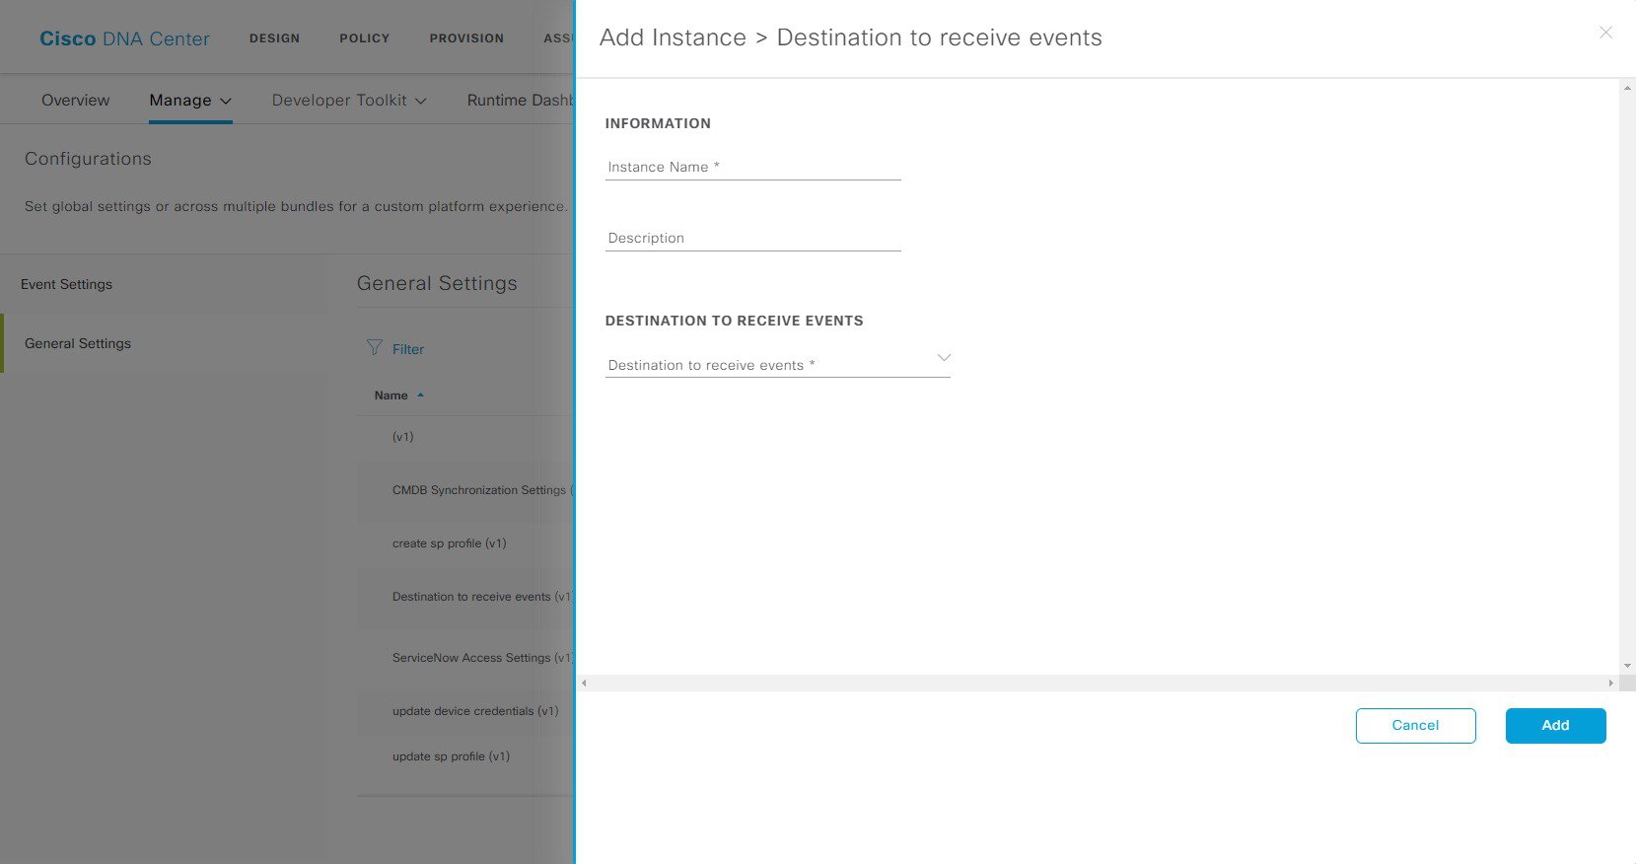Open the PROVISION top menu
Viewport: 1636px width, 864px height.
[466, 37]
